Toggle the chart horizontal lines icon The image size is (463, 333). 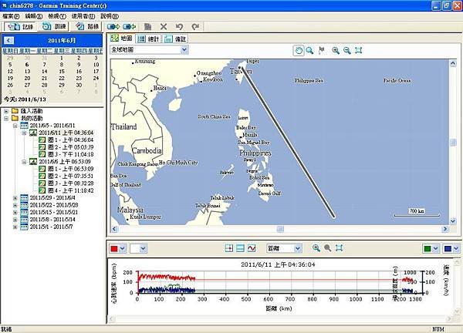tap(240, 248)
